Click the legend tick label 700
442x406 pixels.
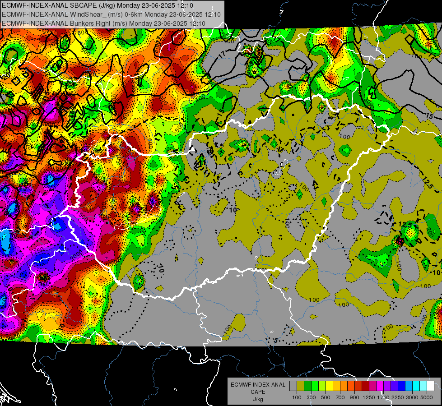pos(340,397)
